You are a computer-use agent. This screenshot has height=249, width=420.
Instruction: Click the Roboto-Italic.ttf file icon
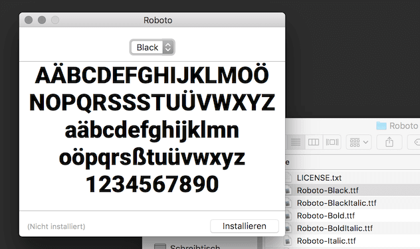coord(288,240)
